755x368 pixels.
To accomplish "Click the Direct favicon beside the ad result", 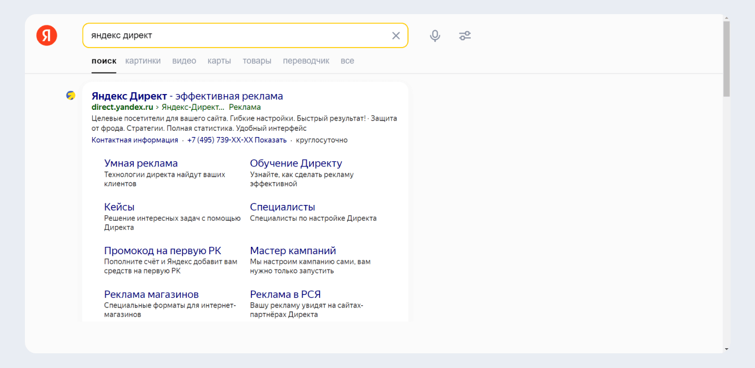I will (x=71, y=95).
